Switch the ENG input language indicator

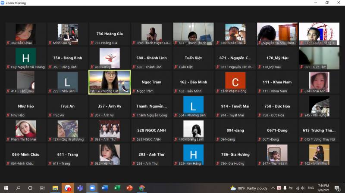310,188
